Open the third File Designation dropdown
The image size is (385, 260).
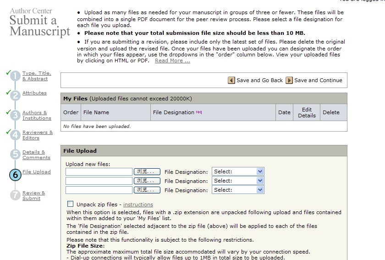[x=238, y=190]
